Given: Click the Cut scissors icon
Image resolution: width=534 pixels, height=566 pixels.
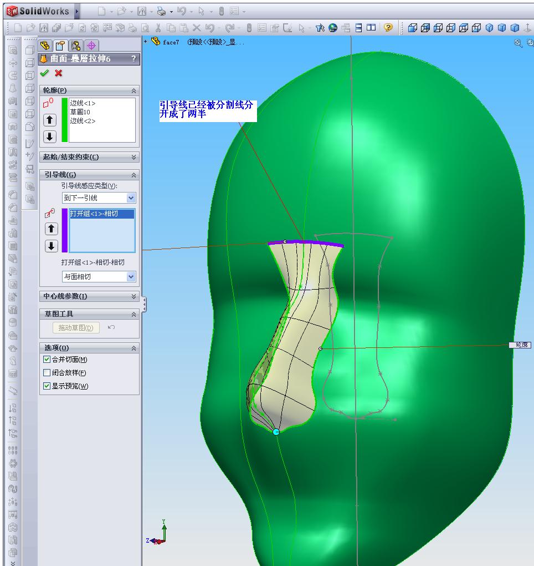Looking at the screenshot, I should (x=158, y=28).
